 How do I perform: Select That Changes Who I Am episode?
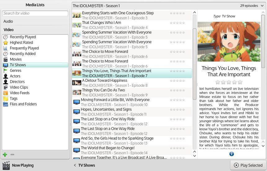pos(132,25)
